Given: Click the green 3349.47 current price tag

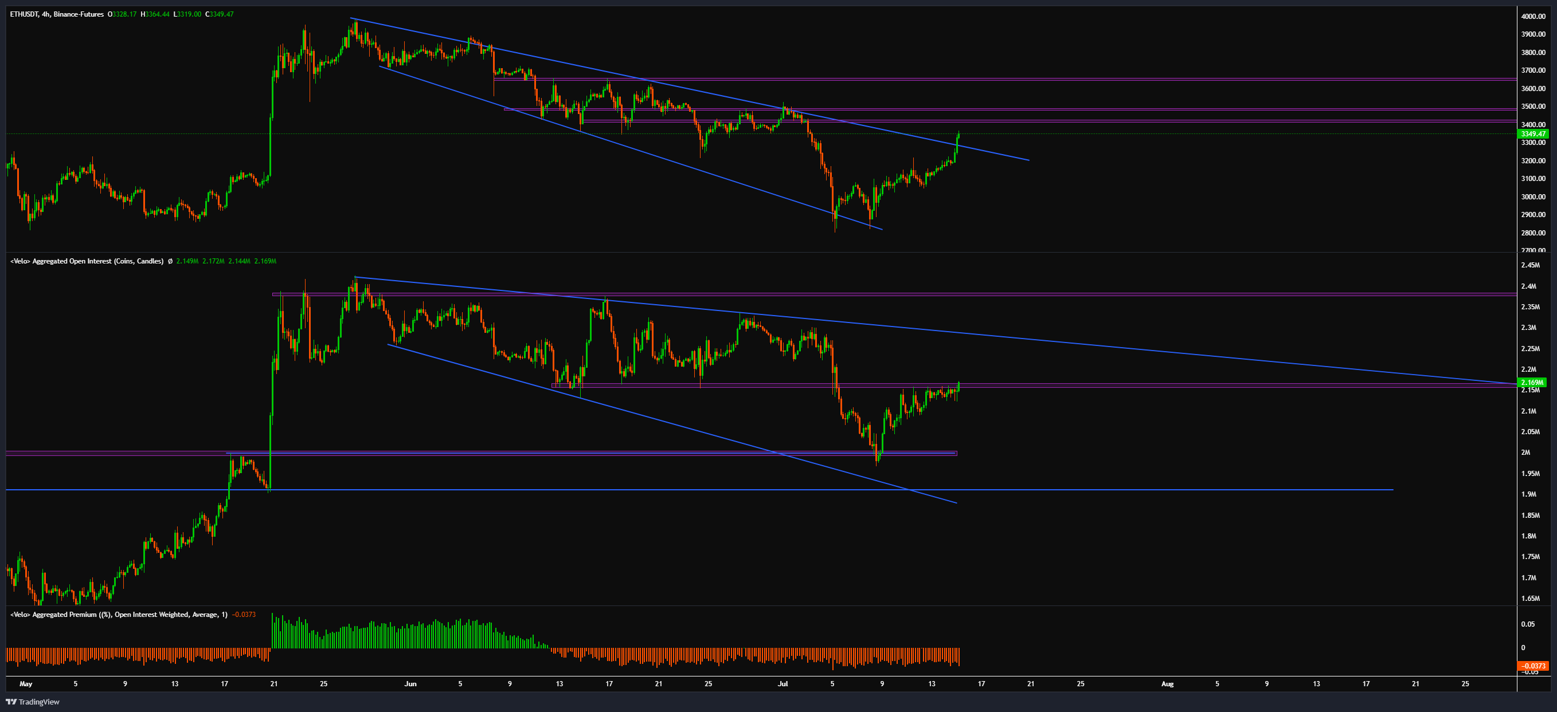Looking at the screenshot, I should [x=1532, y=133].
